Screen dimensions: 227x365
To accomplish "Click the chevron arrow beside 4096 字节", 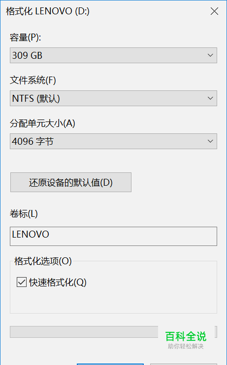I will (x=210, y=141).
